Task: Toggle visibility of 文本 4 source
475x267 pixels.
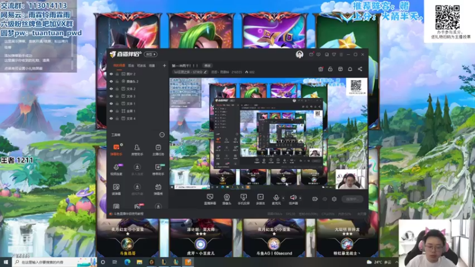Action: [111, 118]
